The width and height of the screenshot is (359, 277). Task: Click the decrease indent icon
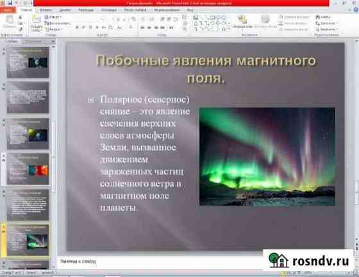click(x=162, y=19)
